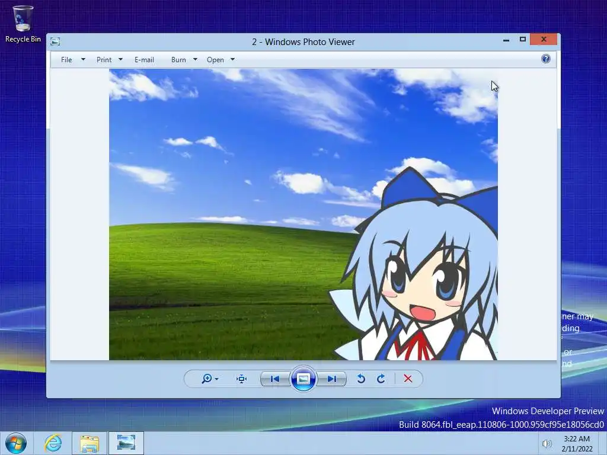Launch Internet Explorer from taskbar
The height and width of the screenshot is (455, 607).
(x=53, y=443)
